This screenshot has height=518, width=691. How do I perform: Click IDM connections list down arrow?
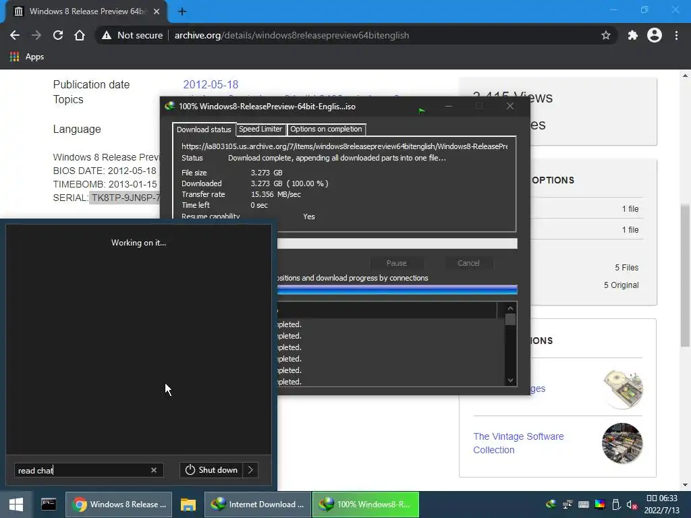(510, 380)
